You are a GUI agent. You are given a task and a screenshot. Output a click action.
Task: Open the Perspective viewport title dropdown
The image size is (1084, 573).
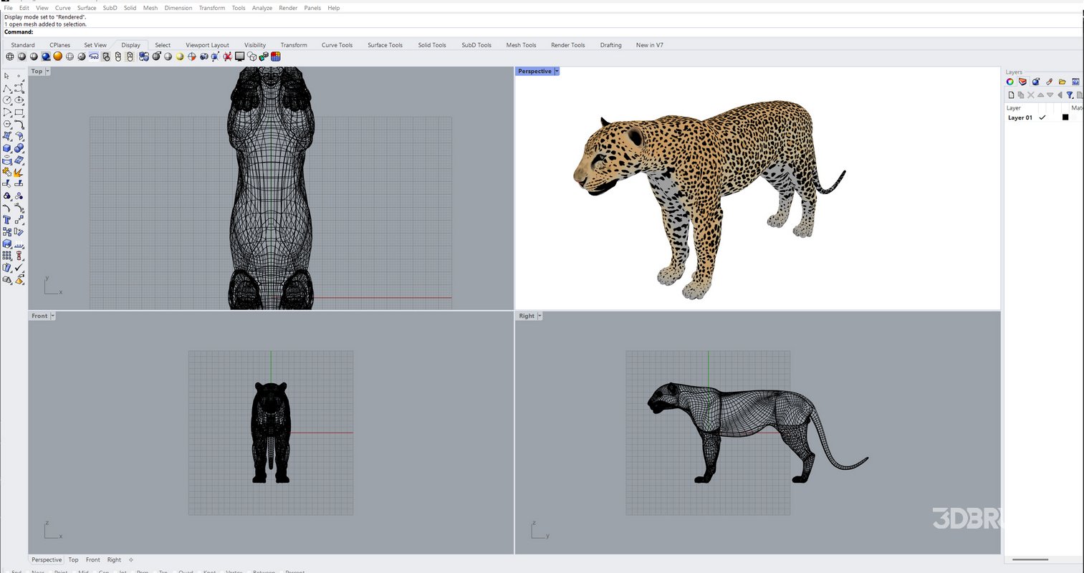tap(557, 71)
